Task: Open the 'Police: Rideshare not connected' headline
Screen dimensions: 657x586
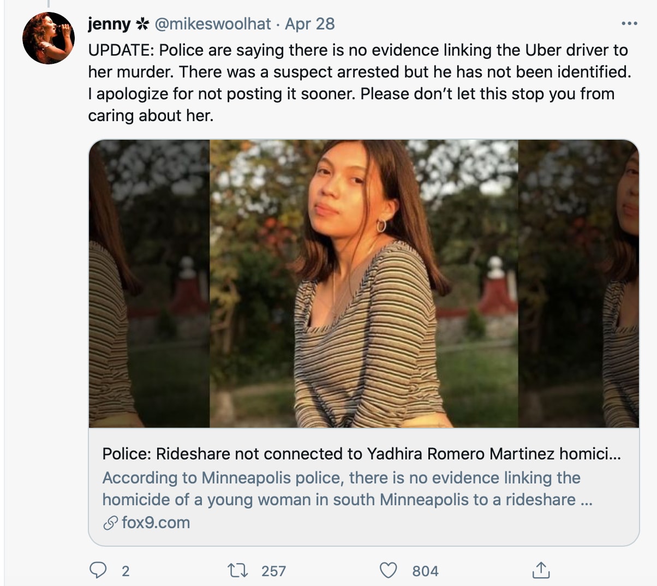Action: tap(361, 454)
